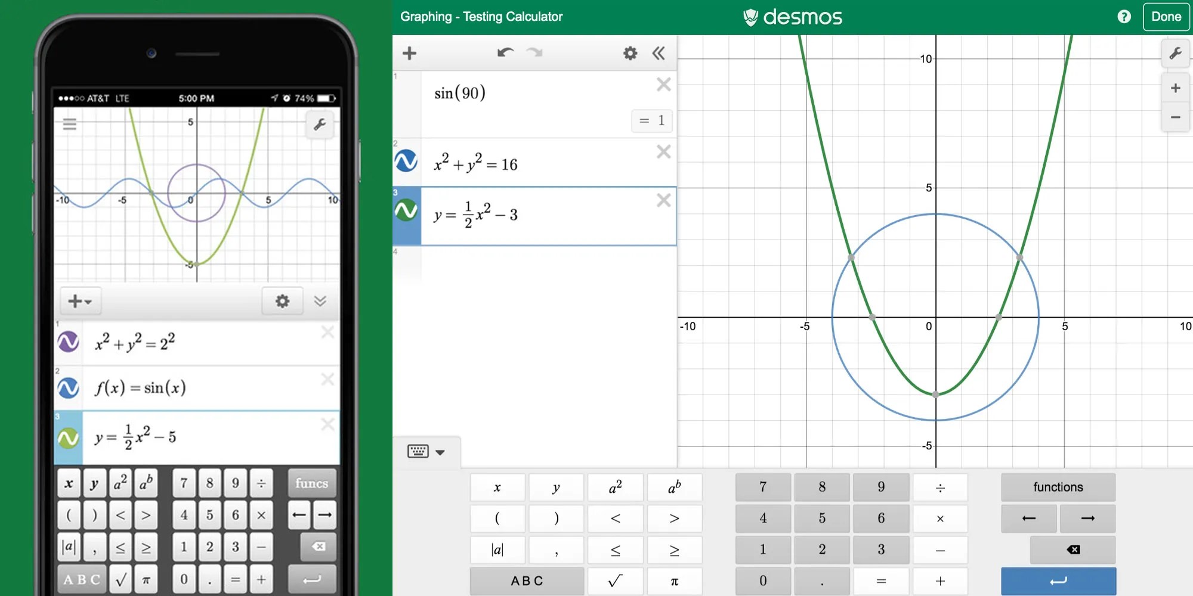This screenshot has width=1193, height=596.
Task: Delete the x²+y²=16 expression
Action: (x=663, y=151)
